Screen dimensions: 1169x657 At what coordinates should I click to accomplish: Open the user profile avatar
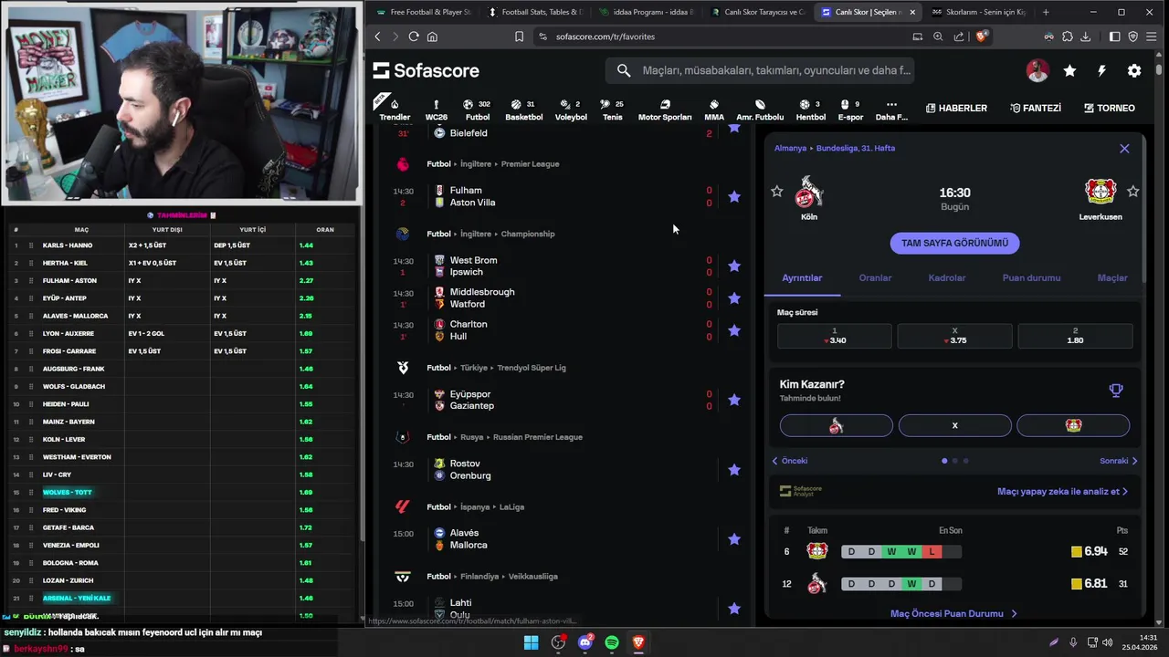(x=1037, y=70)
